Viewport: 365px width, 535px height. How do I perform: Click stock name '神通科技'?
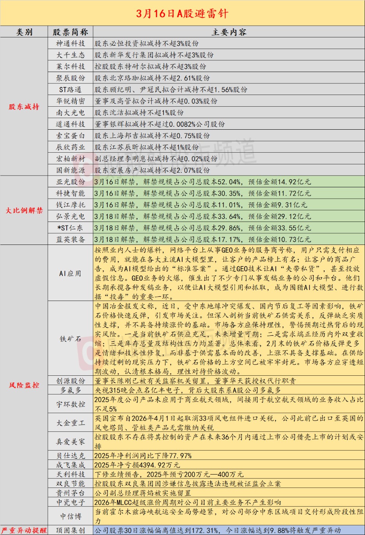point(70,43)
